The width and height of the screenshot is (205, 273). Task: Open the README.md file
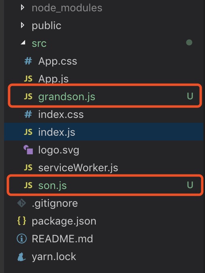(x=62, y=239)
